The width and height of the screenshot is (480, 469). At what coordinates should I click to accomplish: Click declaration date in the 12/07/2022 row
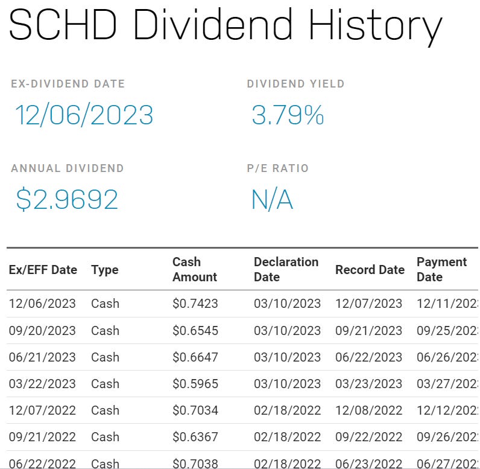(287, 410)
